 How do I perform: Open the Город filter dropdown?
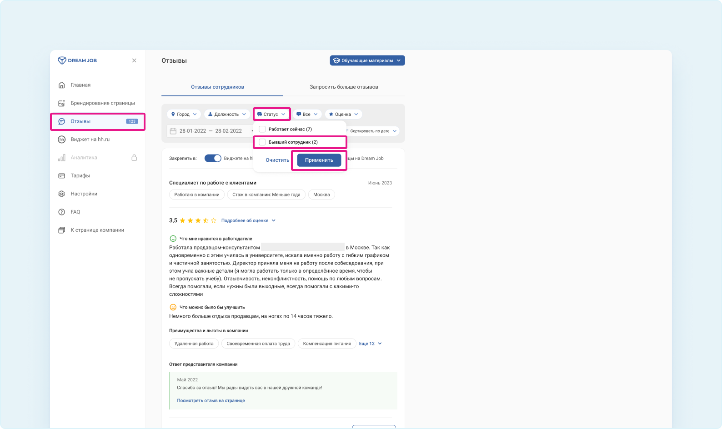[x=184, y=115]
